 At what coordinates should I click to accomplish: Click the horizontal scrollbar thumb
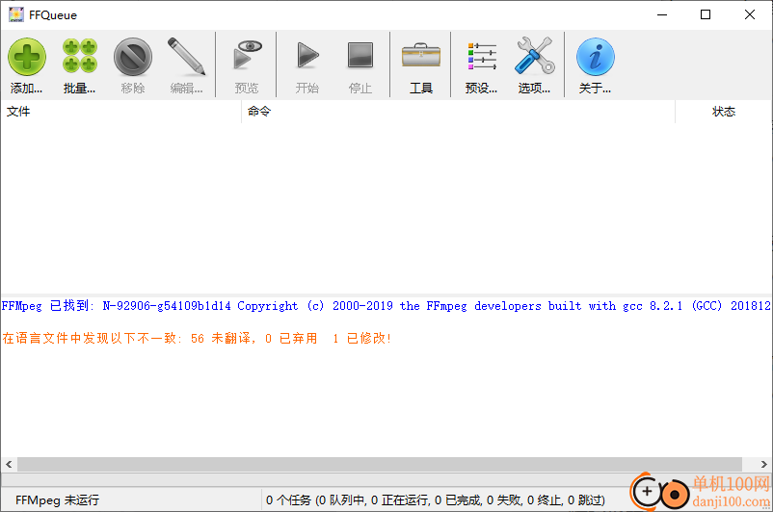pyautogui.click(x=380, y=464)
